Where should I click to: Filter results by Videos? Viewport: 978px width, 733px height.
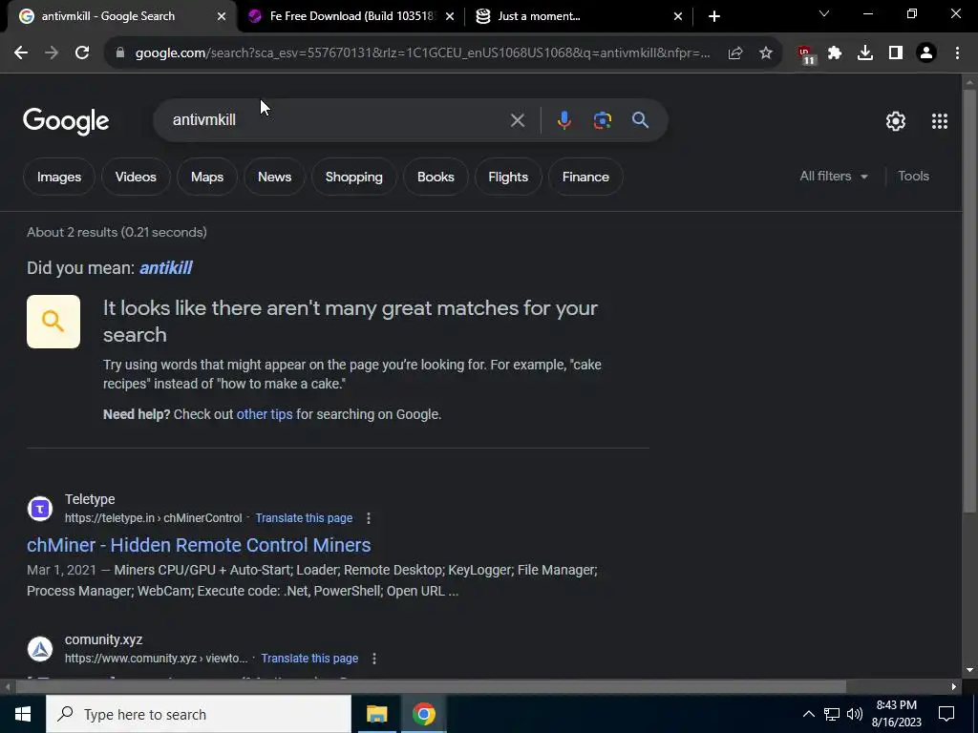136,177
